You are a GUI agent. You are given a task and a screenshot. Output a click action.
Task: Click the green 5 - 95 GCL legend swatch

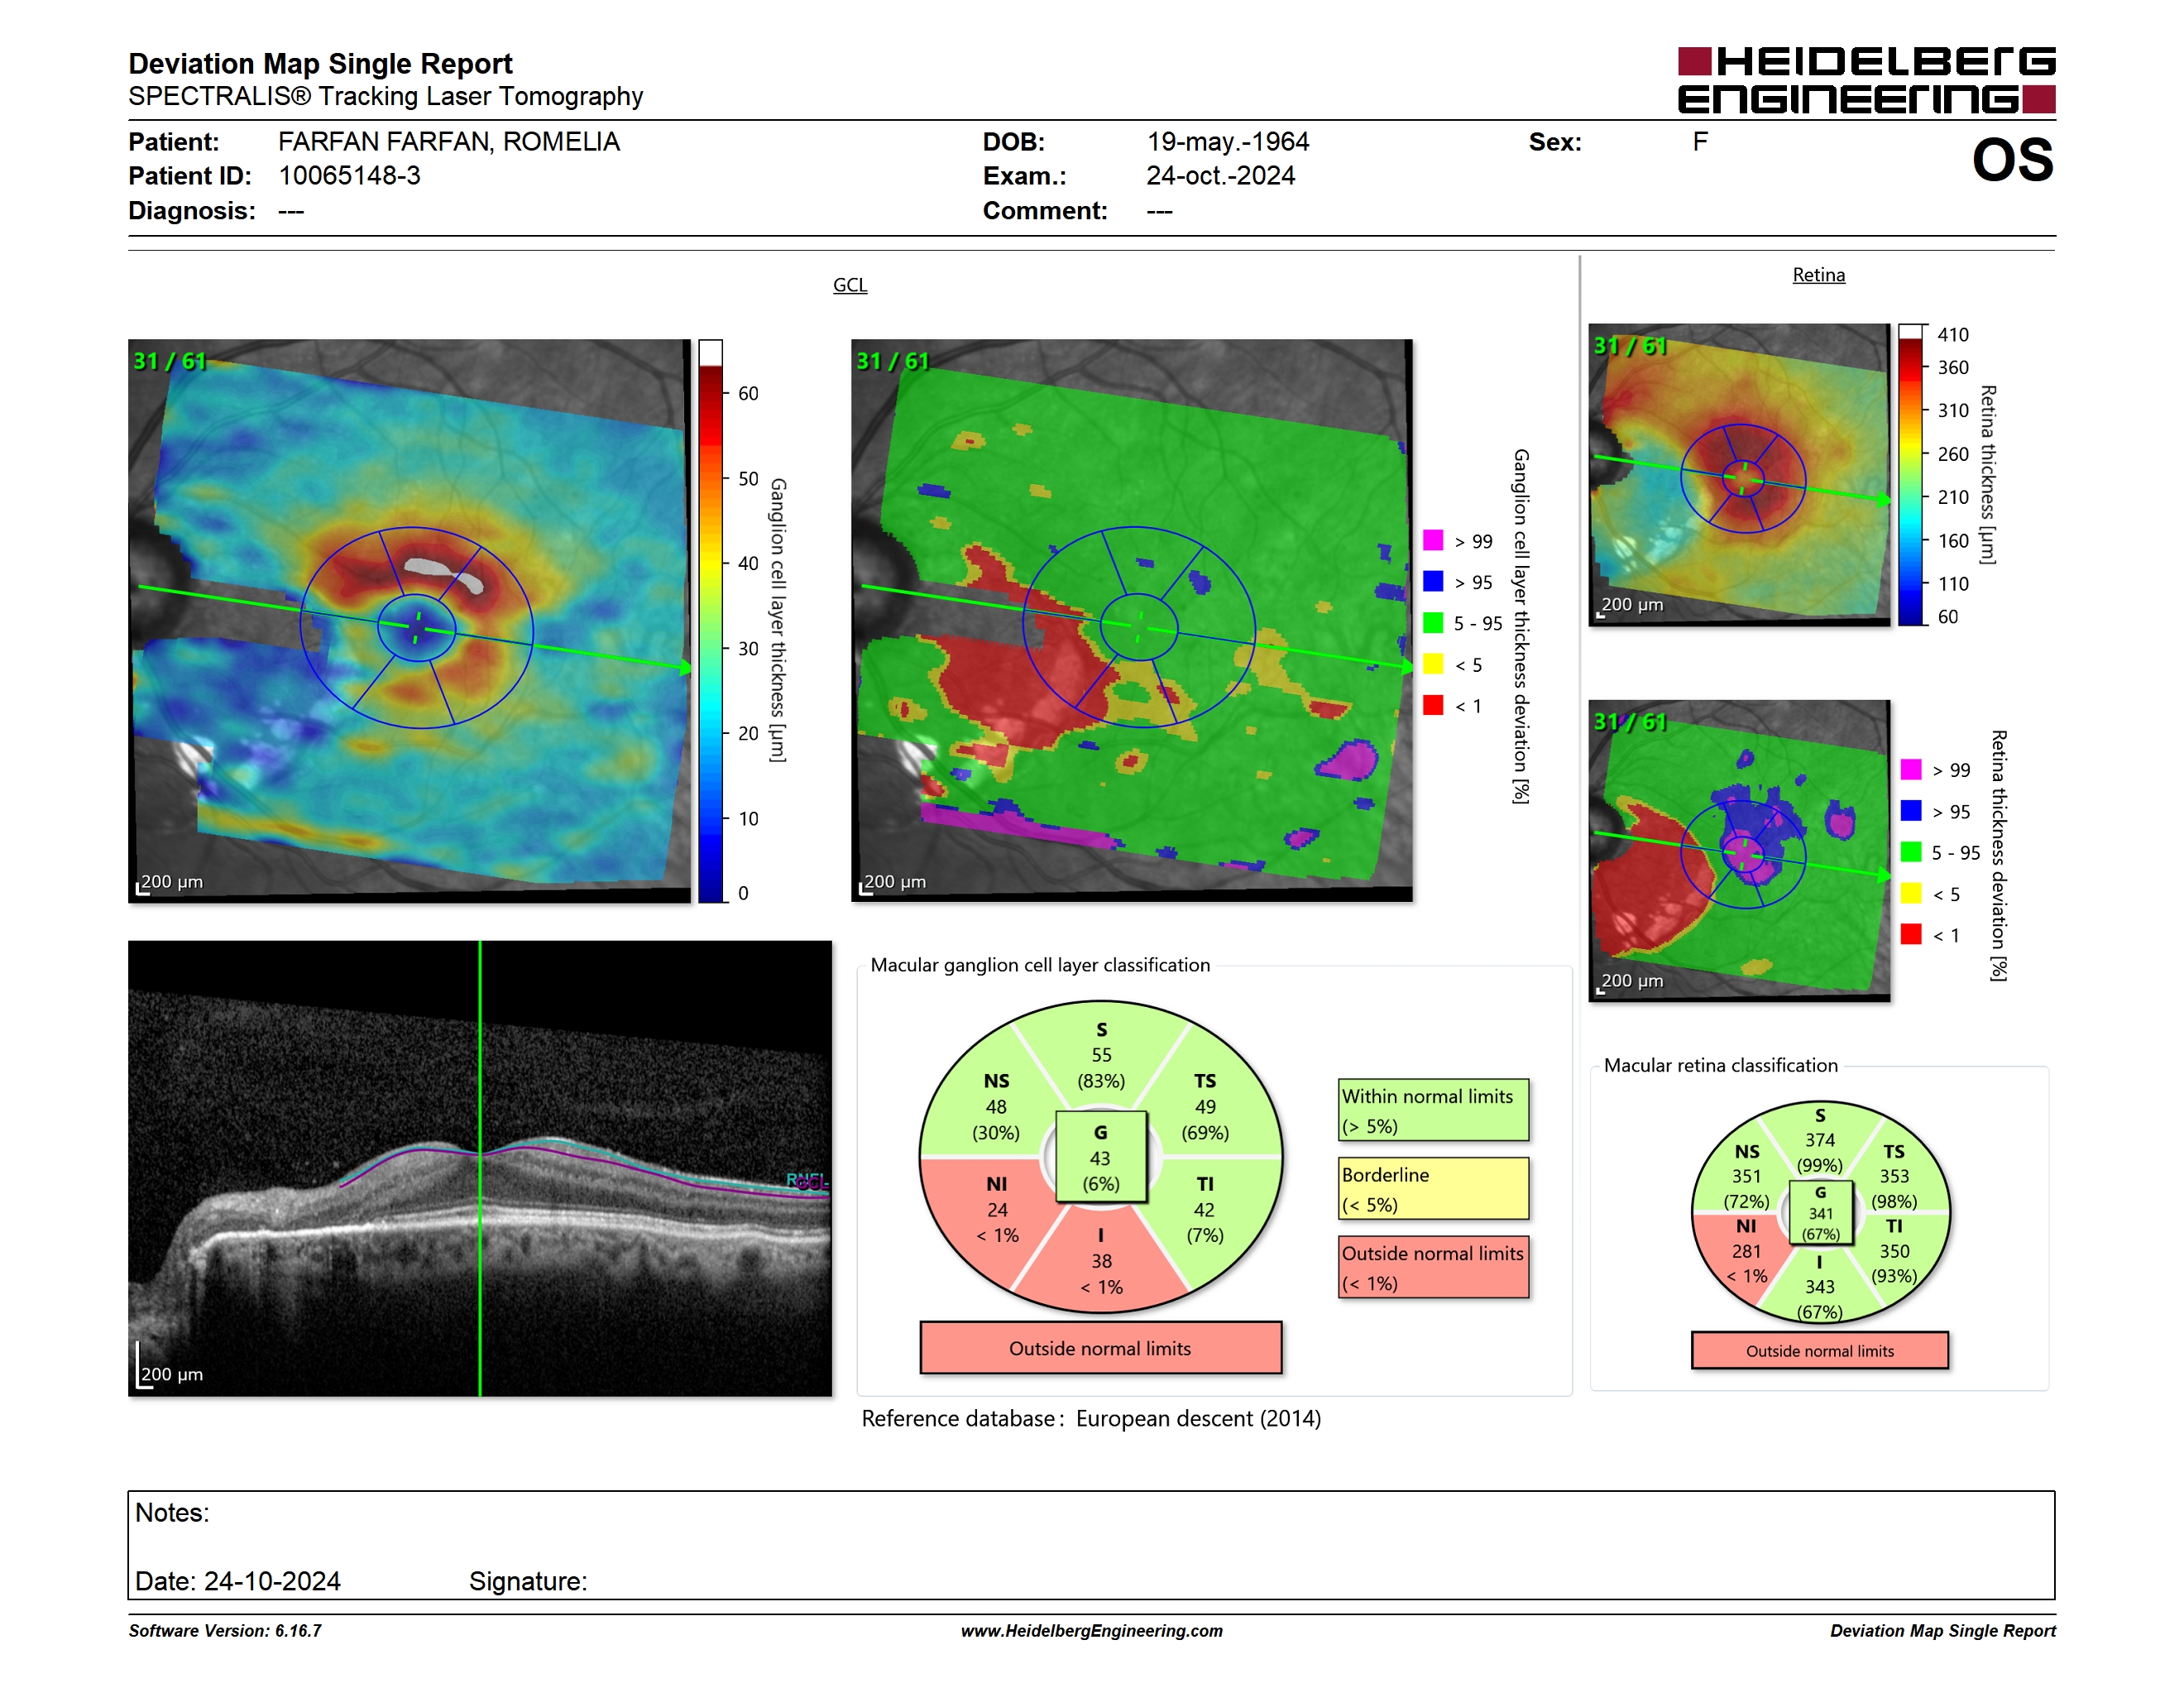tap(1433, 622)
